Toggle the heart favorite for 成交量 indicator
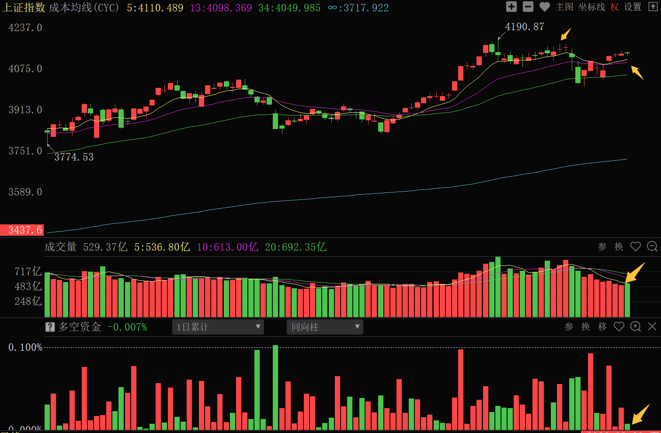 [x=636, y=247]
